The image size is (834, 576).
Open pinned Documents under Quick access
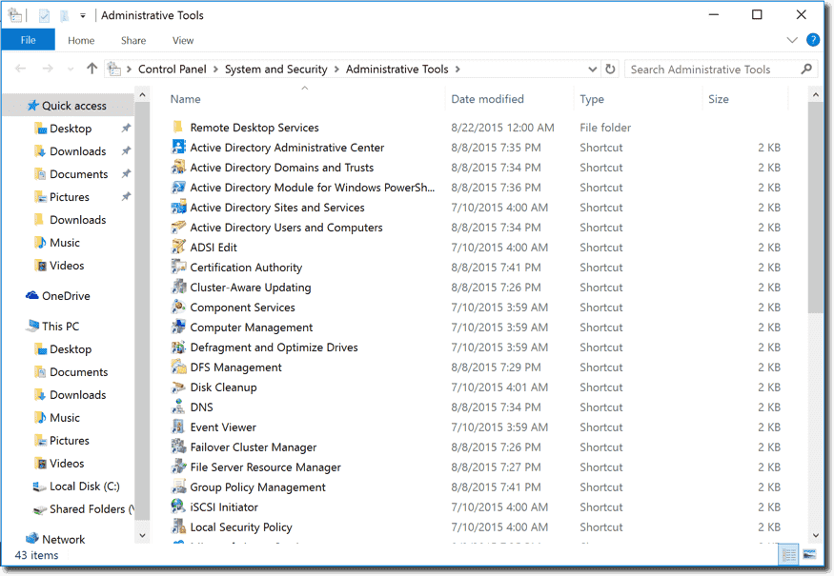[x=78, y=174]
